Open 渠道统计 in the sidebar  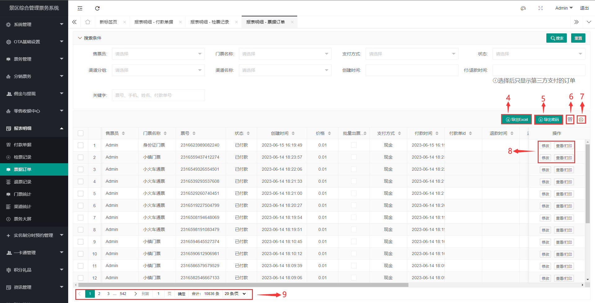(x=34, y=207)
